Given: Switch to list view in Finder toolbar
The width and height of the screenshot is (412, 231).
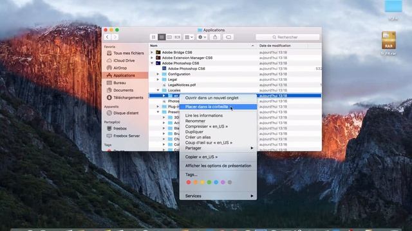Looking at the screenshot, I should point(162,37).
